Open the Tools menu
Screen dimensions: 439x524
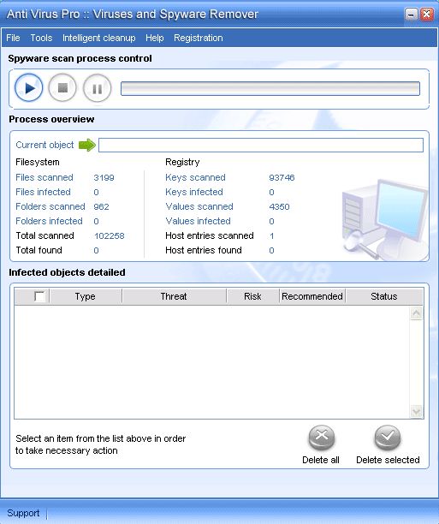(41, 38)
